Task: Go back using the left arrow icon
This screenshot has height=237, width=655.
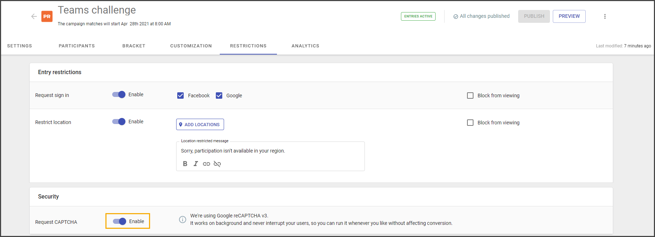Action: pyautogui.click(x=34, y=16)
